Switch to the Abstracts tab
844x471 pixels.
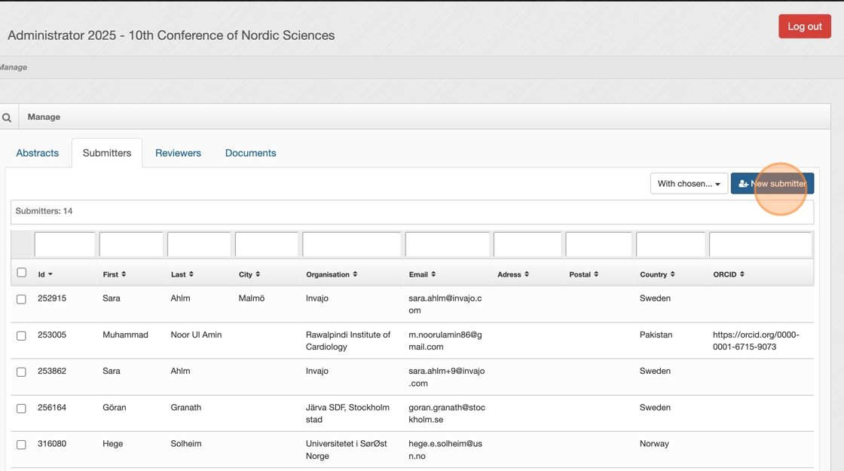tap(38, 153)
